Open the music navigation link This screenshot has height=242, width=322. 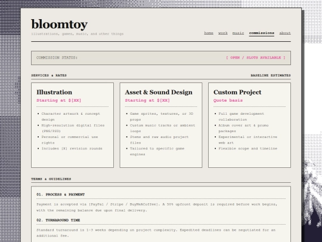click(238, 33)
